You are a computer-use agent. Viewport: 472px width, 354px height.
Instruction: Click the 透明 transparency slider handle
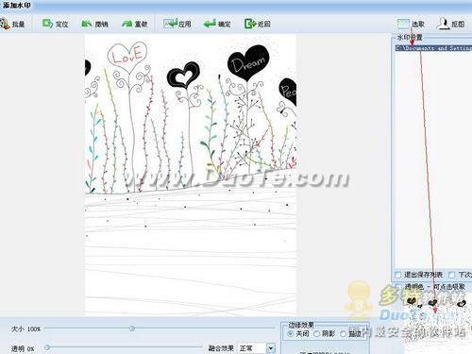(47, 347)
